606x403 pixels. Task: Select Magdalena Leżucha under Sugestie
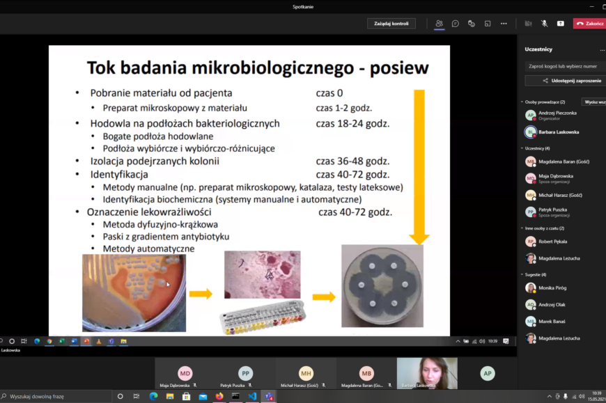pyautogui.click(x=562, y=338)
